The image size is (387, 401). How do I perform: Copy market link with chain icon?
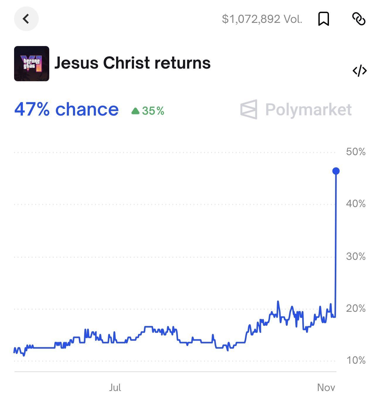point(359,19)
